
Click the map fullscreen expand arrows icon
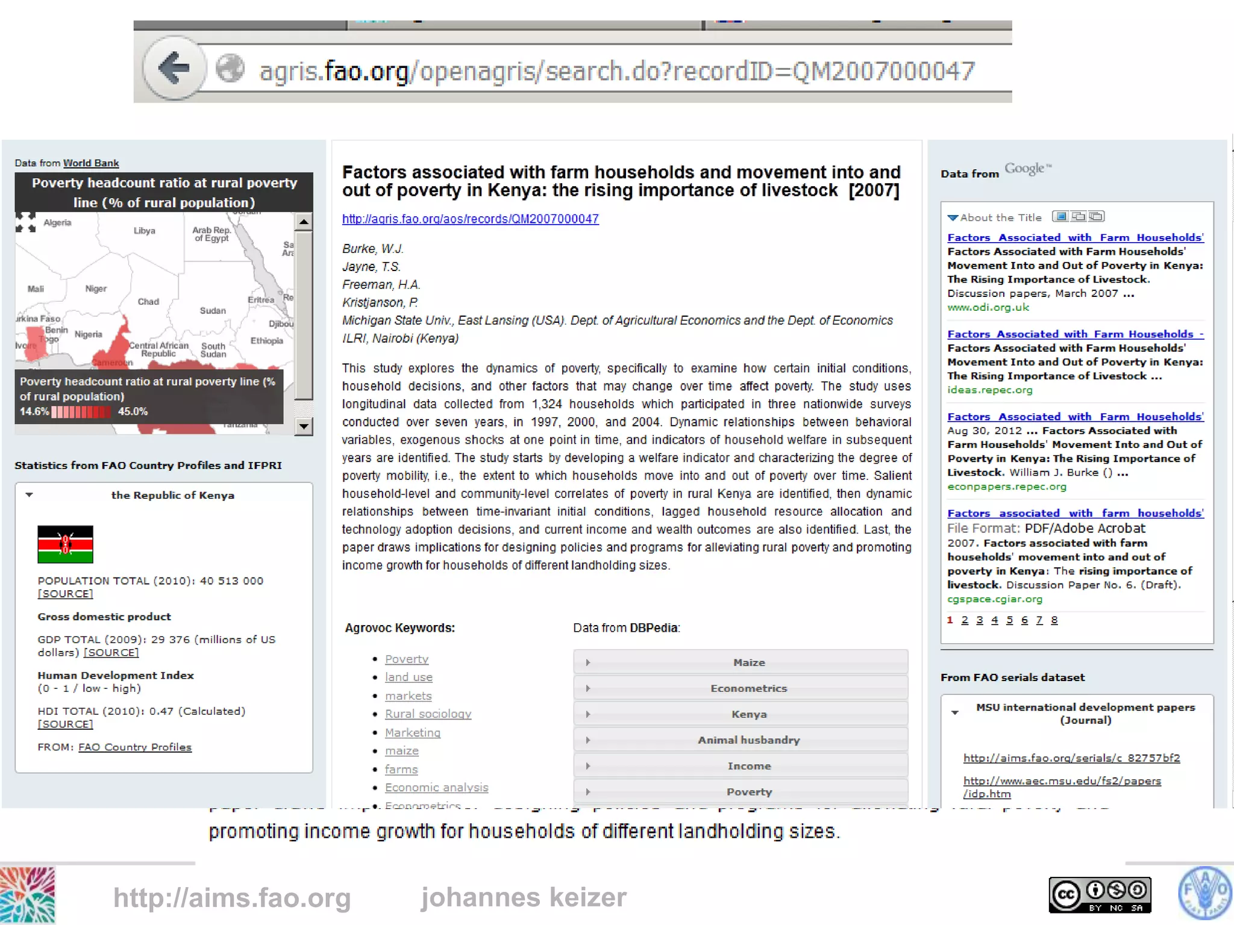click(x=25, y=222)
